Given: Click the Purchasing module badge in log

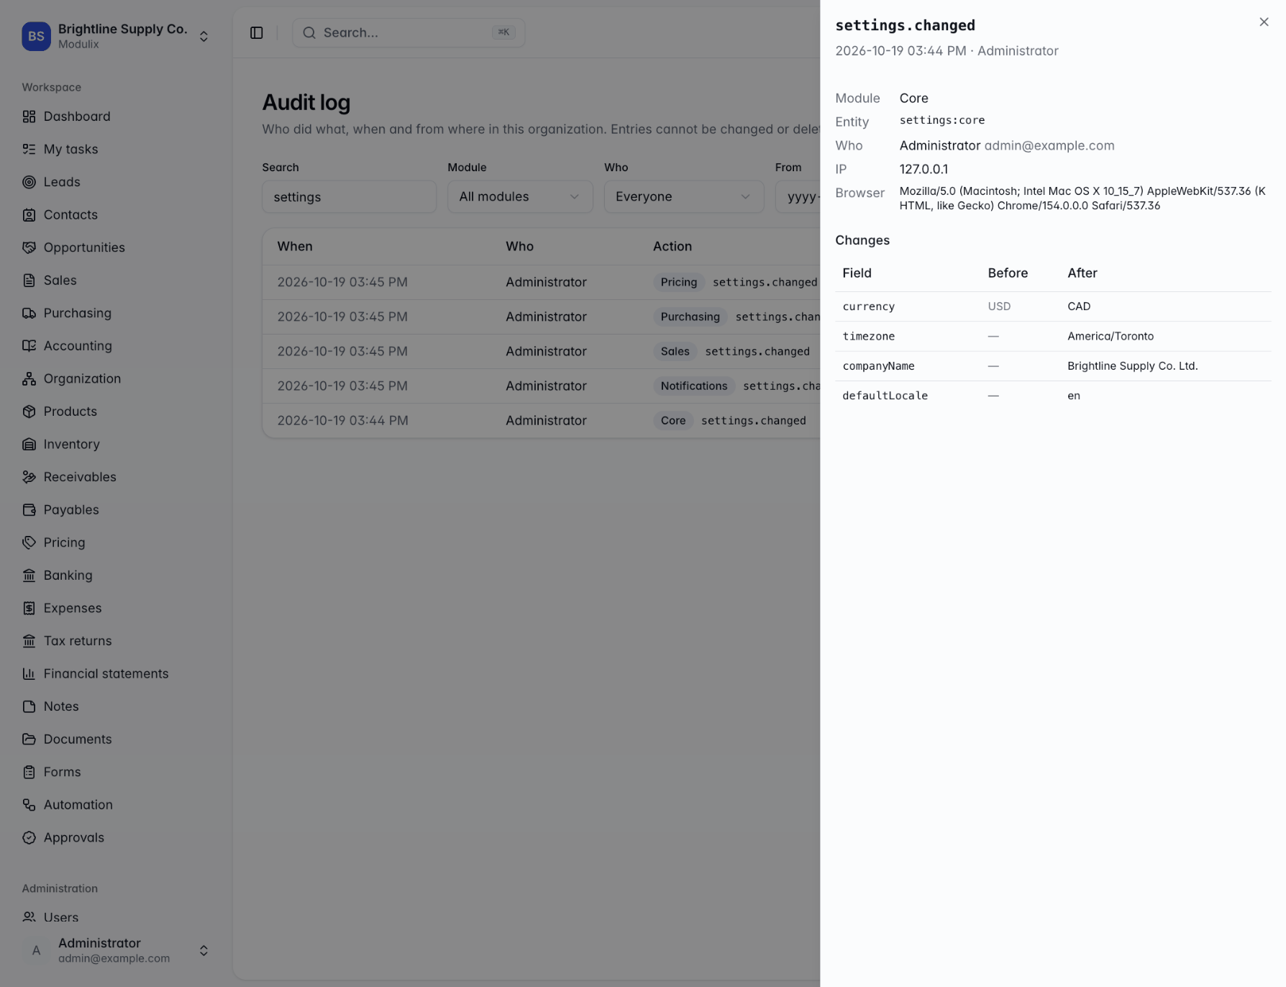Looking at the screenshot, I should click(690, 317).
